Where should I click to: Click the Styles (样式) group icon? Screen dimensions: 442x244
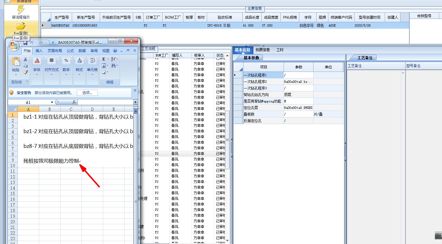79,61
